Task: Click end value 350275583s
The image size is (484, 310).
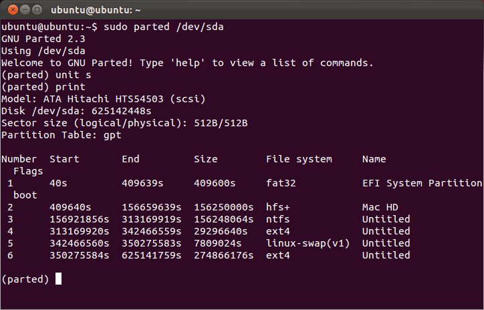Action: click(152, 243)
